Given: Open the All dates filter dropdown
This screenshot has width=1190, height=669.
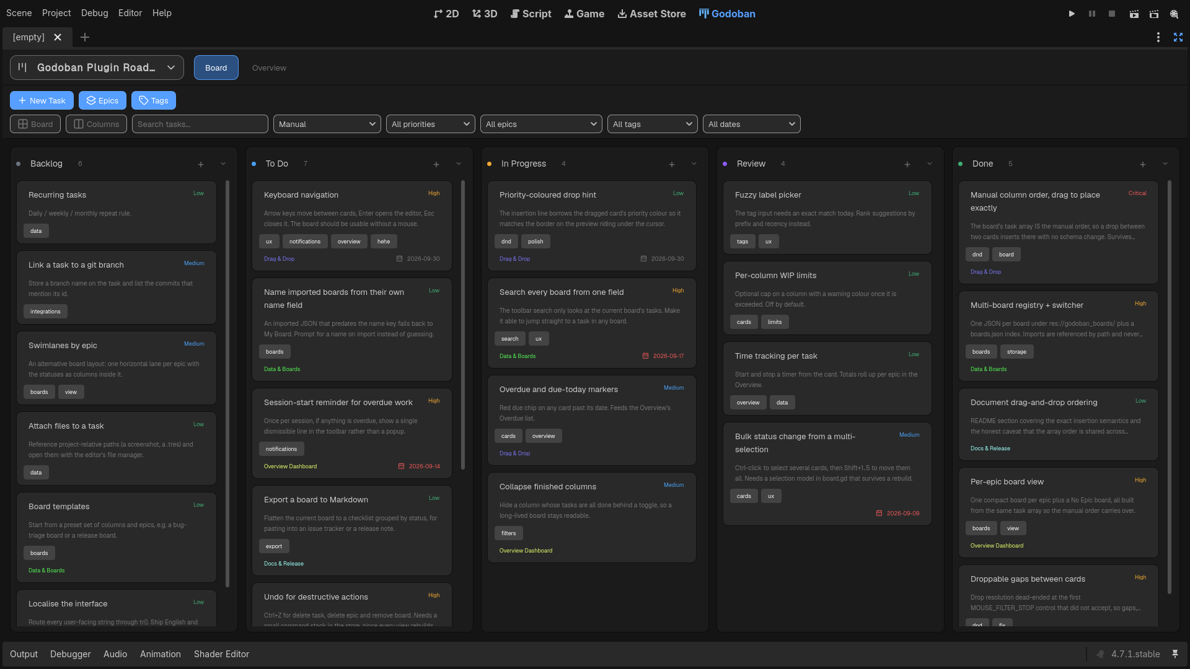Looking at the screenshot, I should tap(752, 124).
